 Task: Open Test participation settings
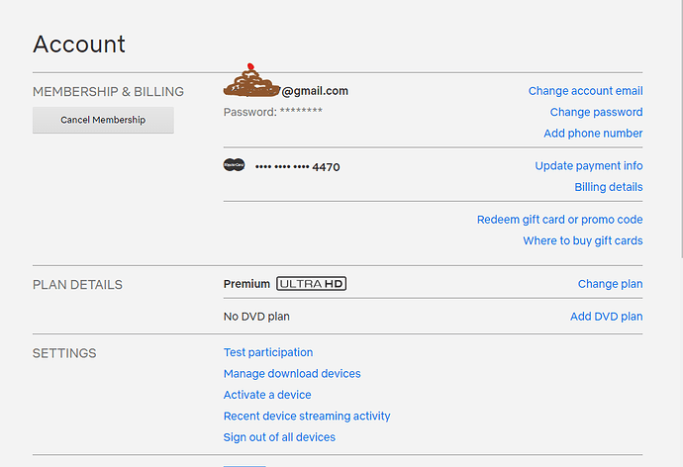(x=268, y=352)
